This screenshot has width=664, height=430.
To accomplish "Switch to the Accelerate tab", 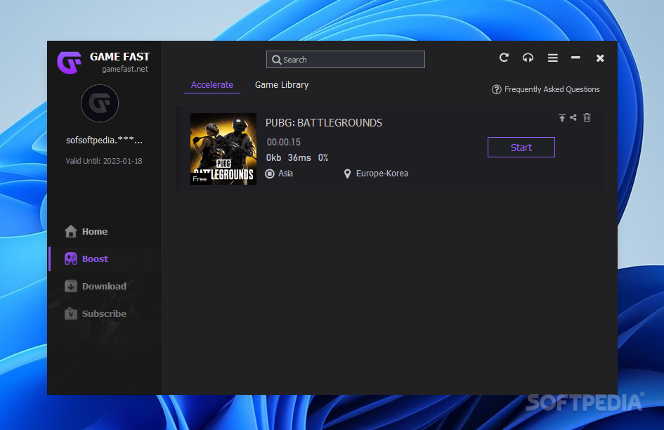I will click(211, 85).
